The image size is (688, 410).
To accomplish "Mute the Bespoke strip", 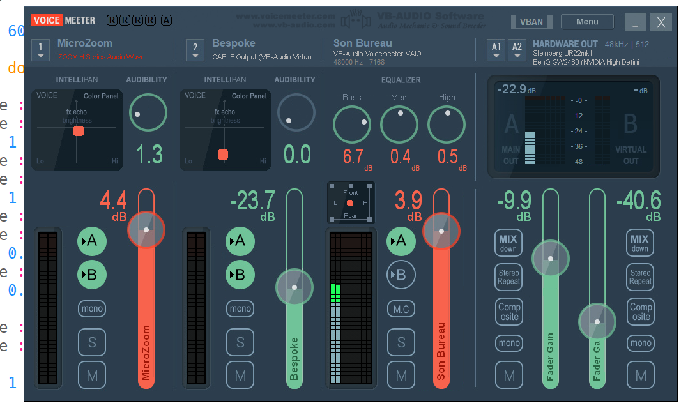I will [x=240, y=376].
